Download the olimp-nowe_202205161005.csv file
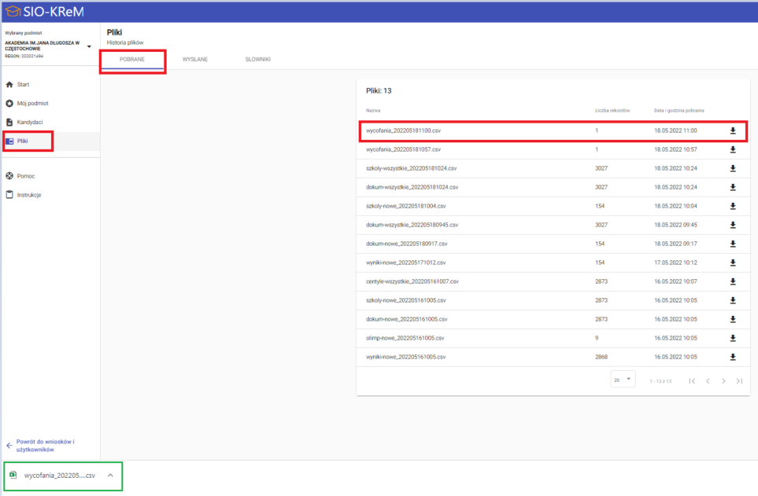The width and height of the screenshot is (758, 496). pos(733,338)
